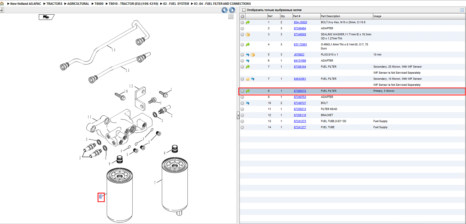
Task: Select callout 14 on the diagram
Action: tap(113, 50)
